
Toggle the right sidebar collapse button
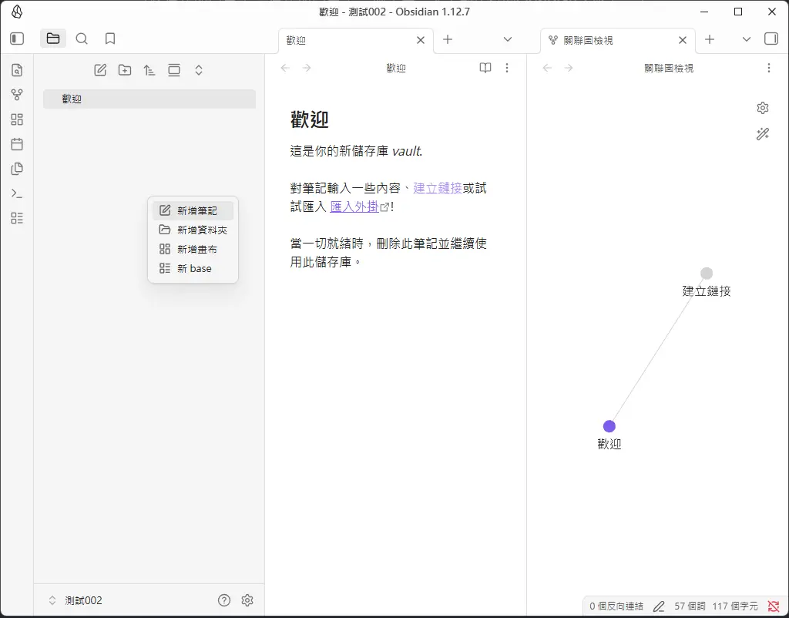(x=771, y=39)
